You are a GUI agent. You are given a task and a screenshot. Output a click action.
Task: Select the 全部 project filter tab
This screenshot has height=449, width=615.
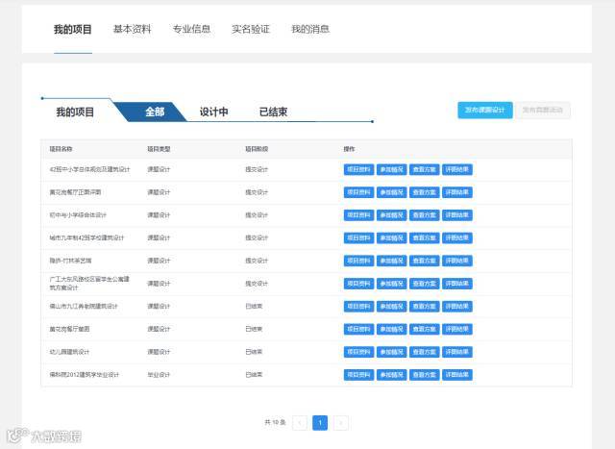[x=155, y=112]
